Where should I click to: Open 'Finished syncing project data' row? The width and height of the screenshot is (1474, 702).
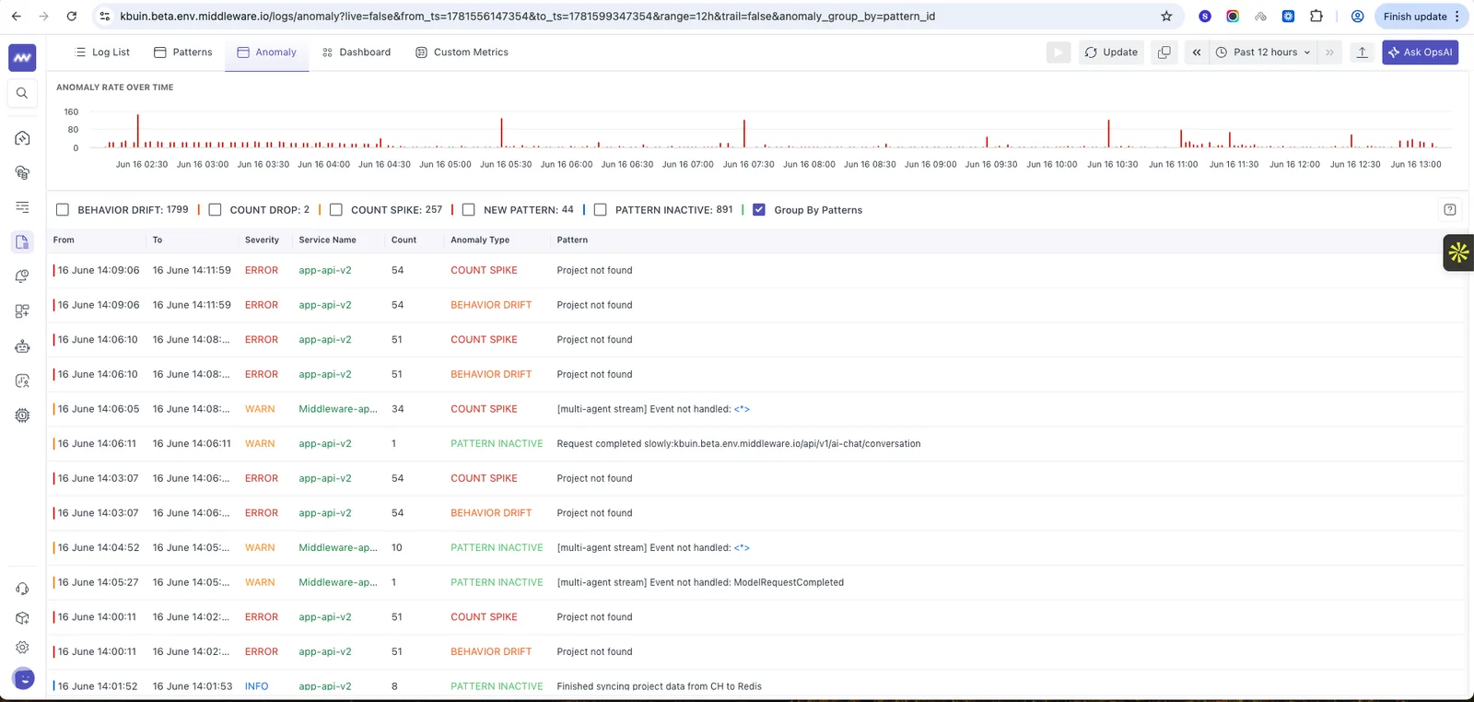755,686
